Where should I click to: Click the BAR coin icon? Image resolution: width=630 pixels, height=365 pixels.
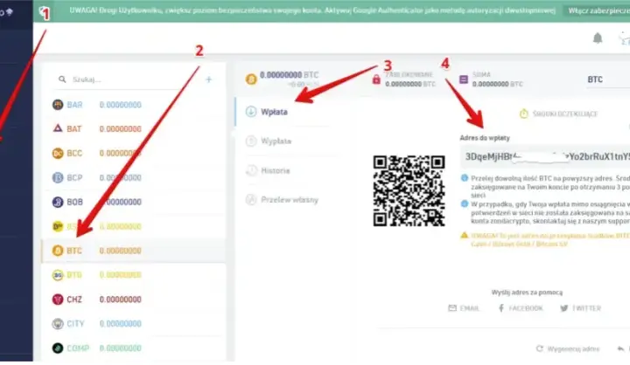coord(58,105)
